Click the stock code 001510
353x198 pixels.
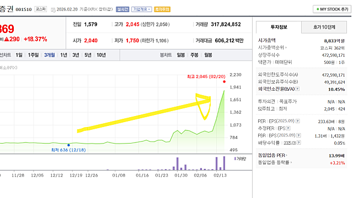(x=24, y=9)
